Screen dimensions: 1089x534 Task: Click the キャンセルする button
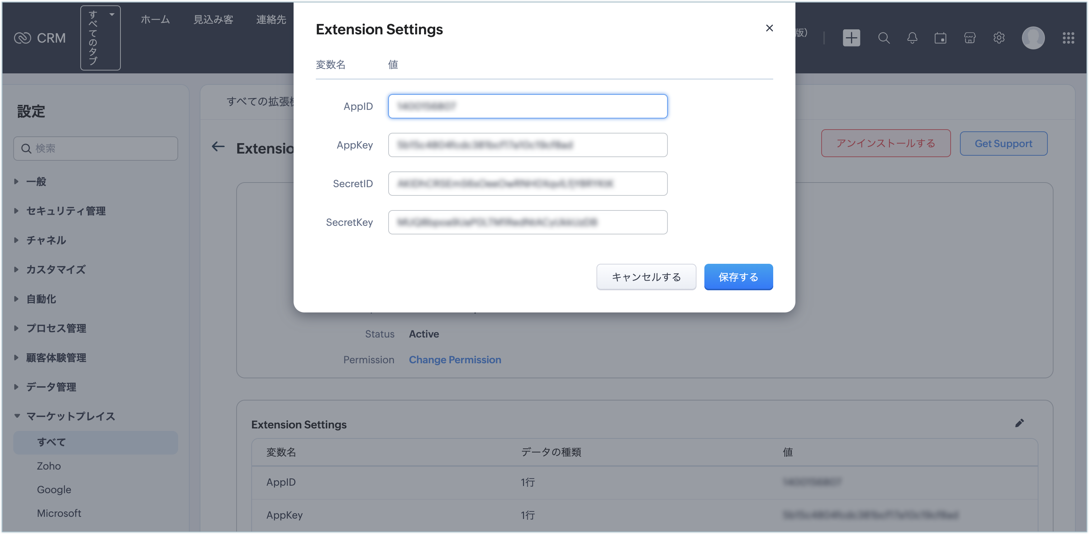[x=646, y=277]
